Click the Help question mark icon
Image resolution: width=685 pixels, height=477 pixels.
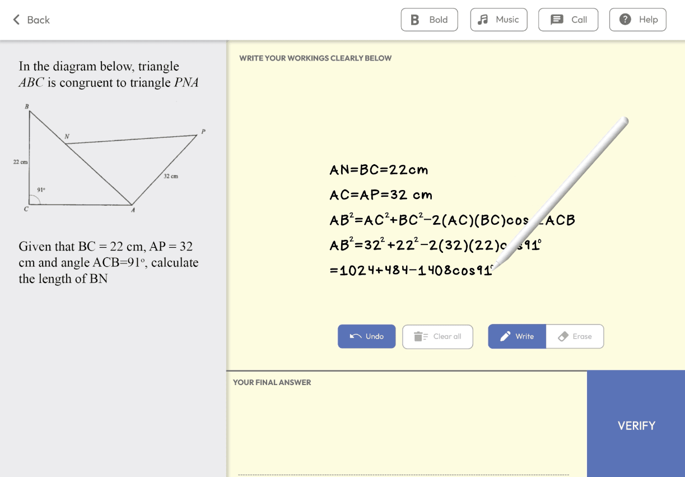[625, 20]
